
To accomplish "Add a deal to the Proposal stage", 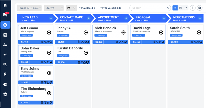I will [164, 18].
